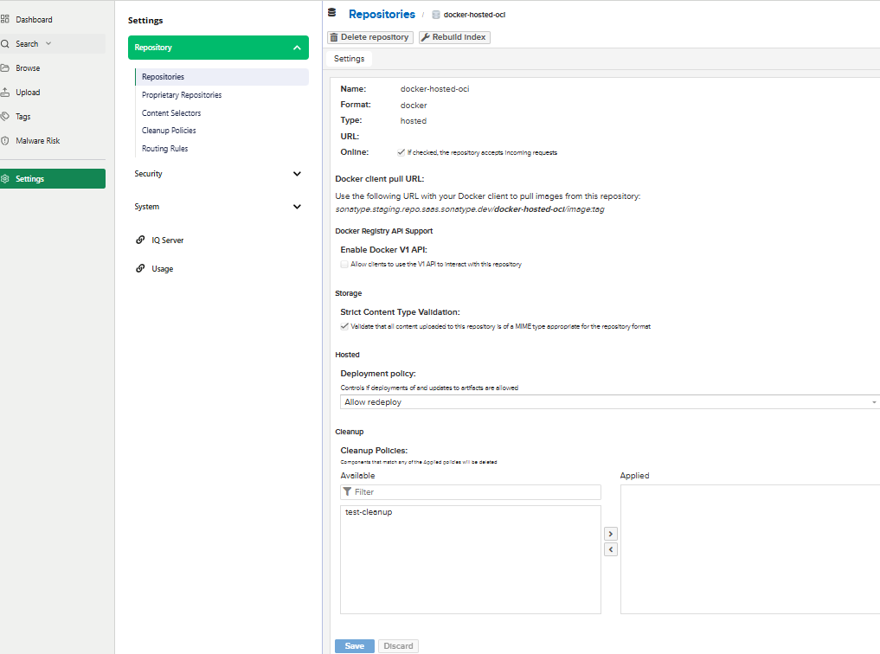
Task: Enable the Docker V1 API checkbox
Action: 344,264
